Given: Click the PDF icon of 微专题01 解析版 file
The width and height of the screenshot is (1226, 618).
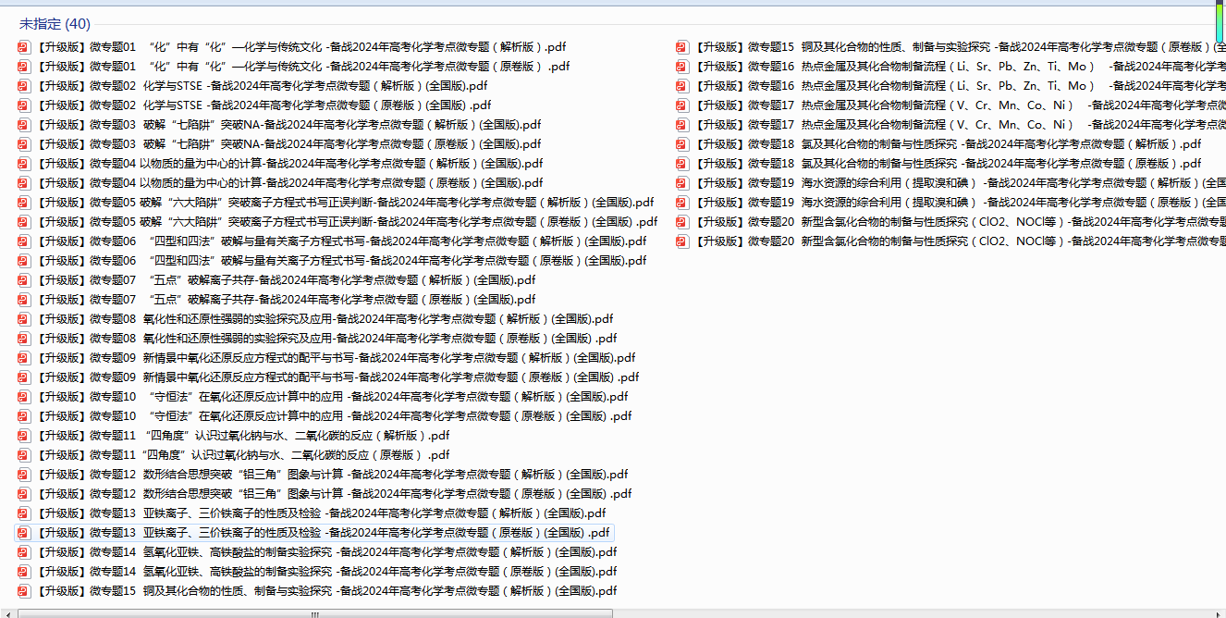Looking at the screenshot, I should pos(24,47).
